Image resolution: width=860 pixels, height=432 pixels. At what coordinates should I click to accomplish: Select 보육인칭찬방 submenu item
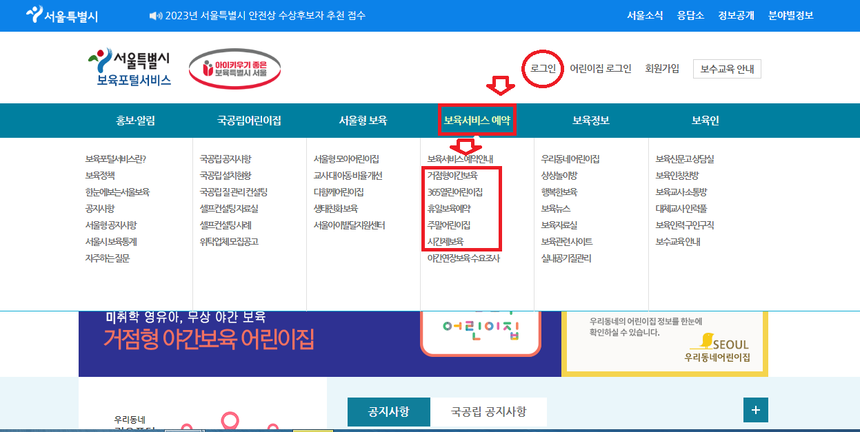point(677,176)
